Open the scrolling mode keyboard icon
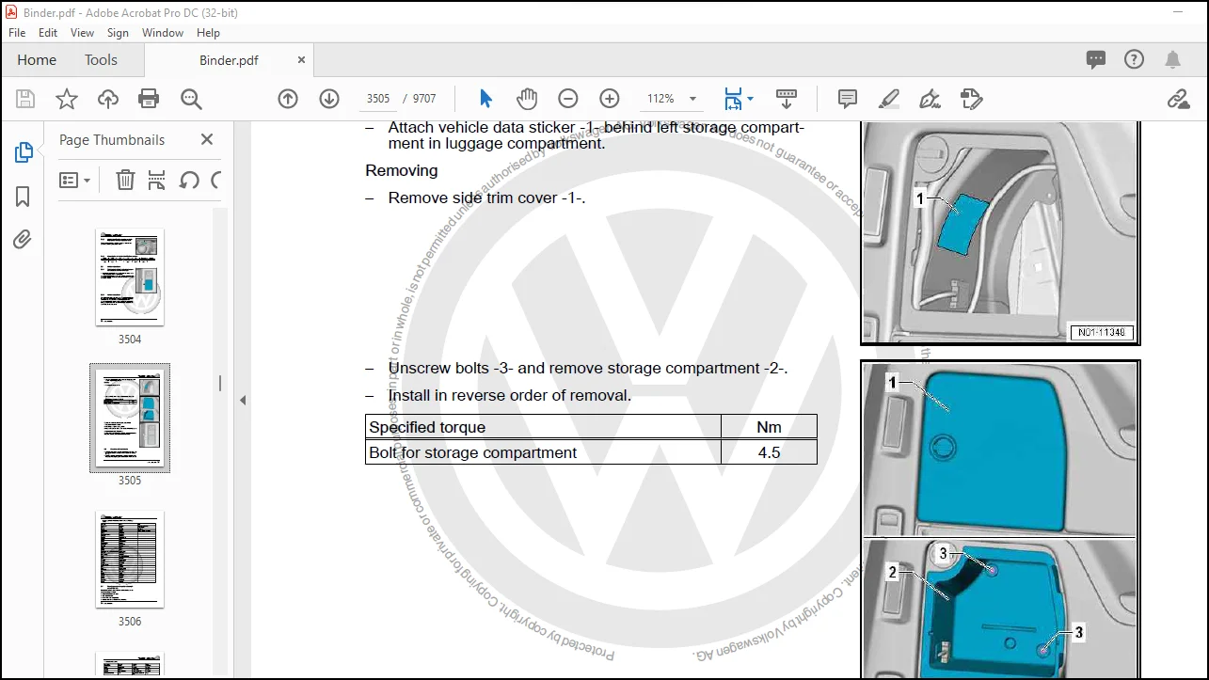1209x680 pixels. click(787, 99)
